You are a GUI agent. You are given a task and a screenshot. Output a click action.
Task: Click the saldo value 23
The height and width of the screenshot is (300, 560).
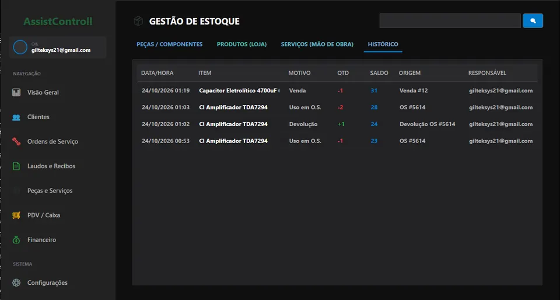pos(374,141)
